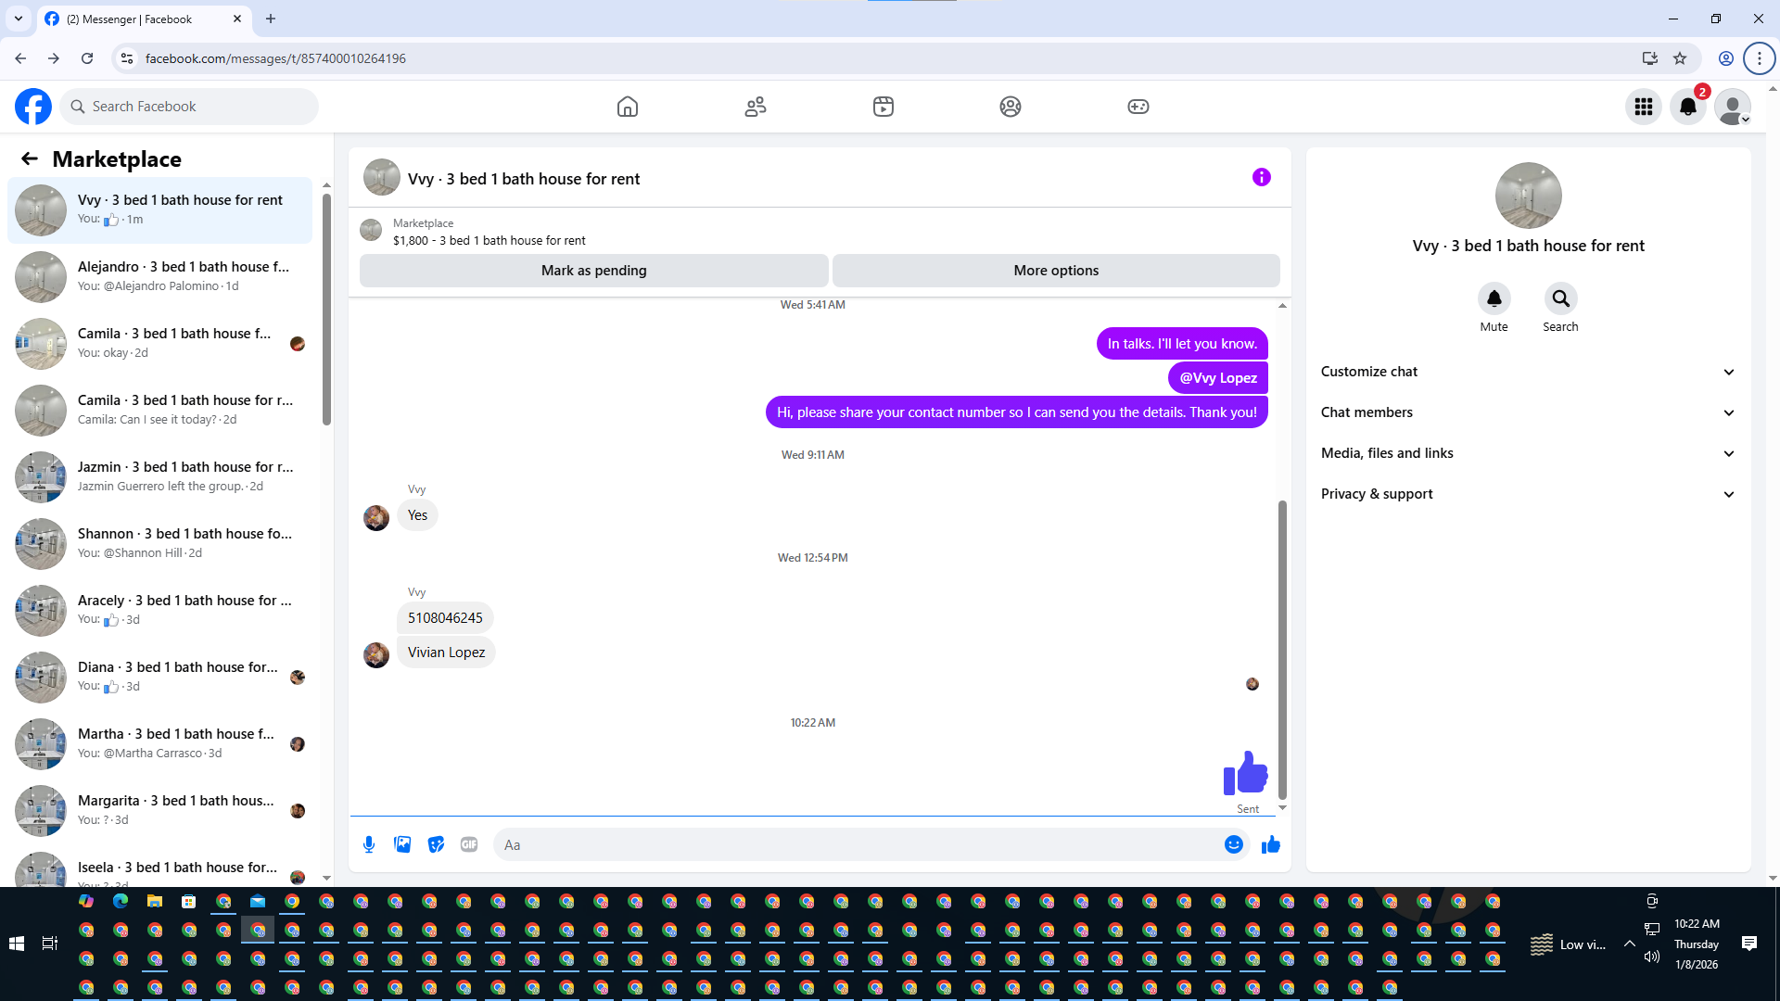
Task: Click the conversation scrollbar
Action: [x=1283, y=649]
